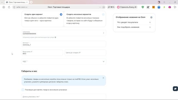Click the green shield extension icon
The width and height of the screenshot is (178, 100).
(143, 7)
